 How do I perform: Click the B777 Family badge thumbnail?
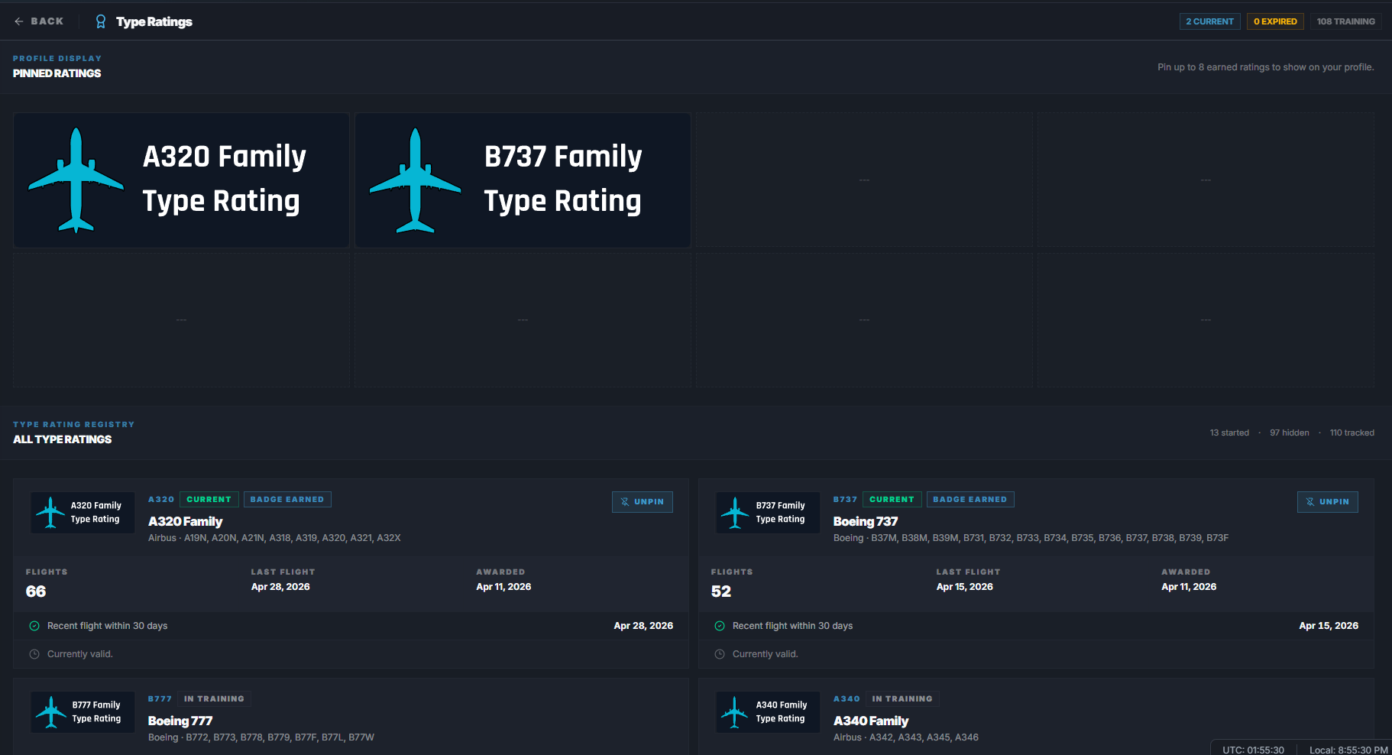(83, 712)
